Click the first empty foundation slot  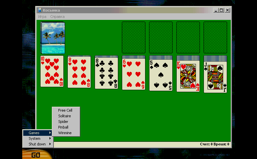pos(133,37)
